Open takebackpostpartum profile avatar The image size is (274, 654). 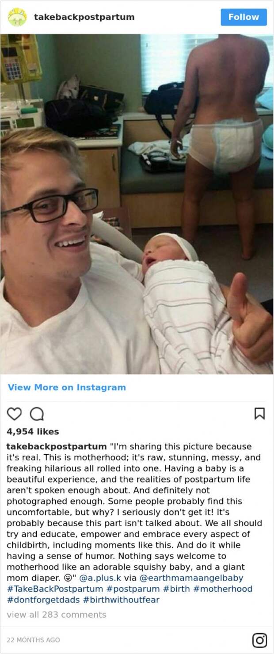(17, 17)
